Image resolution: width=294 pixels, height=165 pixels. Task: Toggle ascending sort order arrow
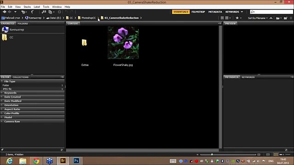coord(271,18)
